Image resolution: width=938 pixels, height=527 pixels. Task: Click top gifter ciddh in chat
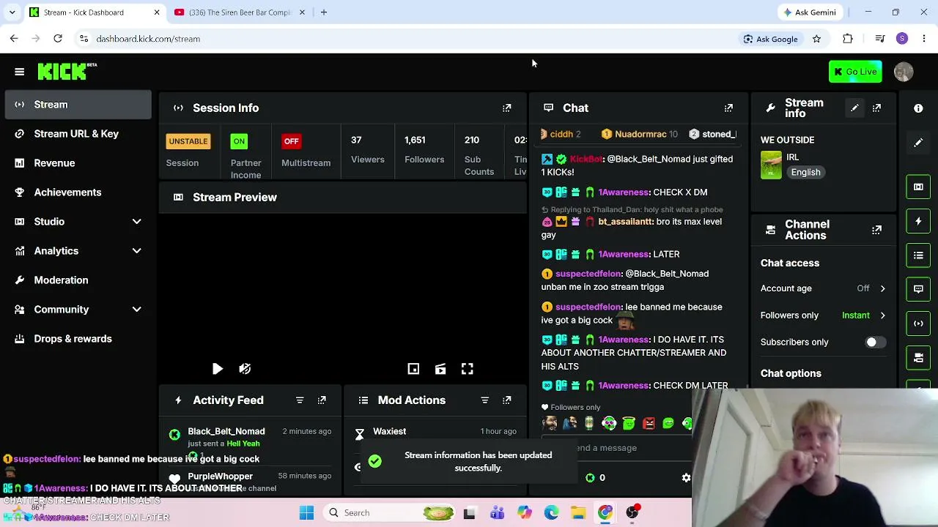point(561,135)
